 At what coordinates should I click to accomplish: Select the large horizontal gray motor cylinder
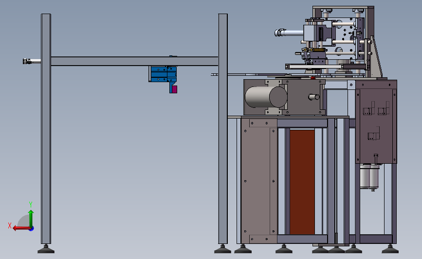pyautogui.click(x=266, y=97)
